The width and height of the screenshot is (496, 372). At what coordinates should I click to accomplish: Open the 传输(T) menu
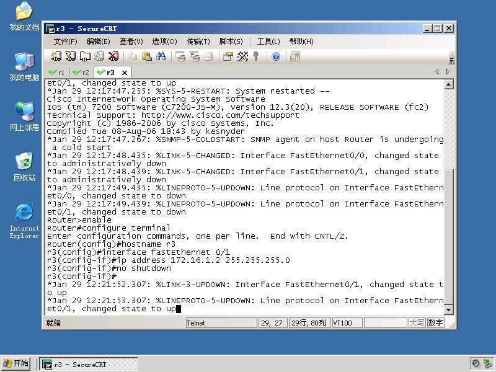[x=198, y=42]
